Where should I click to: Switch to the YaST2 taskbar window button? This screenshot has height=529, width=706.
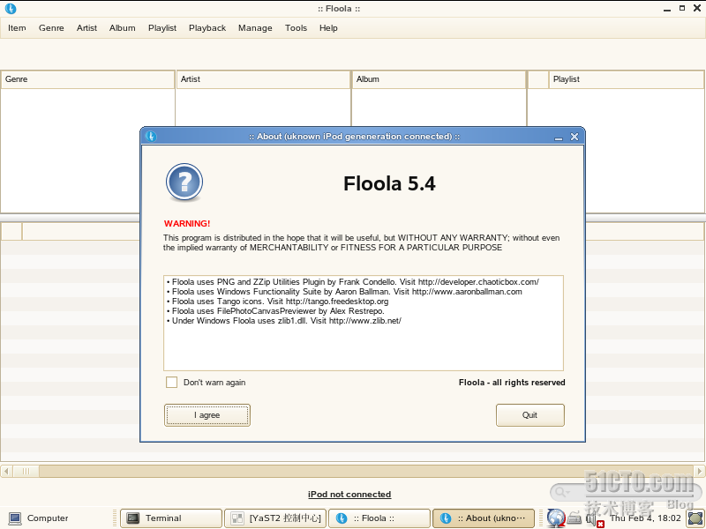(x=275, y=518)
